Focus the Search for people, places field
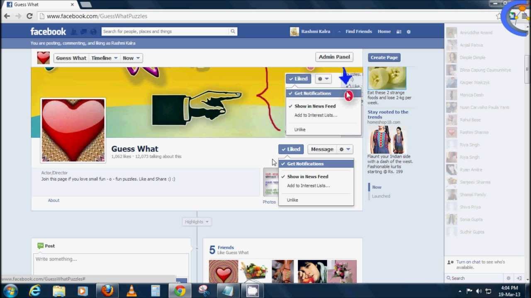The width and height of the screenshot is (531, 298). (166, 31)
